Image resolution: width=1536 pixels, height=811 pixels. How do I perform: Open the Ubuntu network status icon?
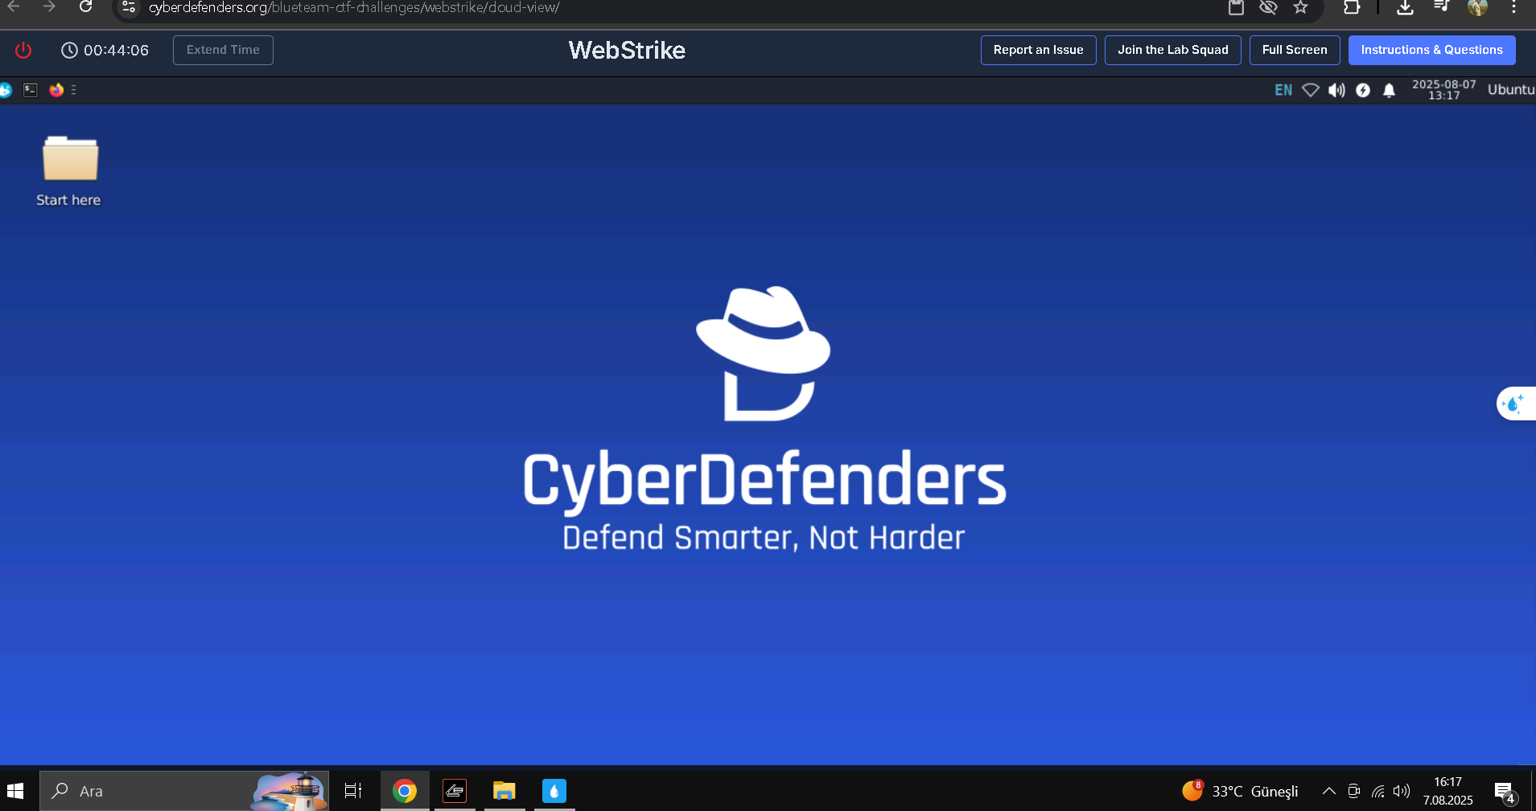point(1311,90)
